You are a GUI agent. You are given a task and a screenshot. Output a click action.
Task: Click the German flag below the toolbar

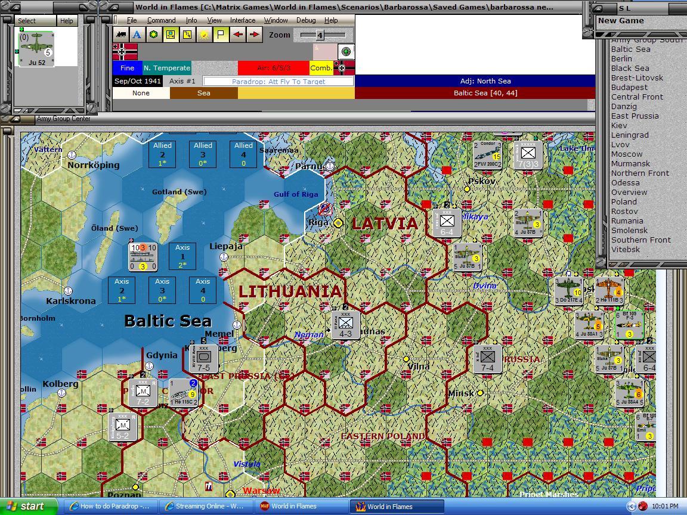[125, 52]
